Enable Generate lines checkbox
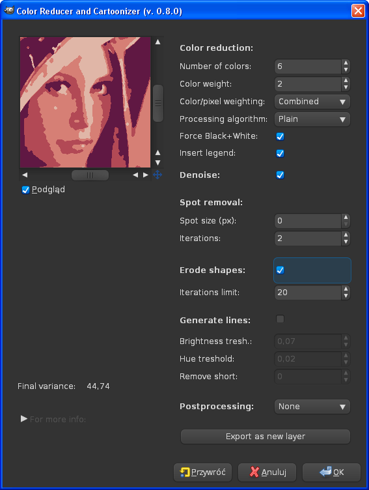This screenshot has height=490, width=369. click(x=280, y=319)
